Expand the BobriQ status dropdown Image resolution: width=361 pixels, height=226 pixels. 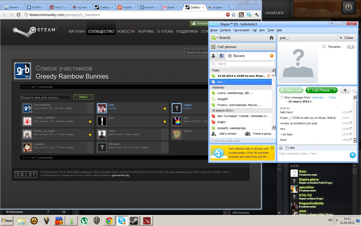pos(217,38)
